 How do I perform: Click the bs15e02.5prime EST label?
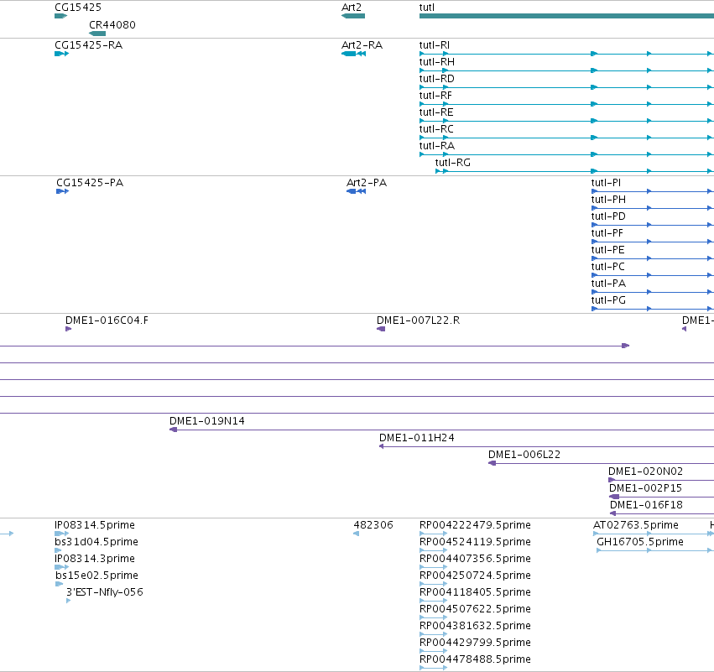point(96,576)
